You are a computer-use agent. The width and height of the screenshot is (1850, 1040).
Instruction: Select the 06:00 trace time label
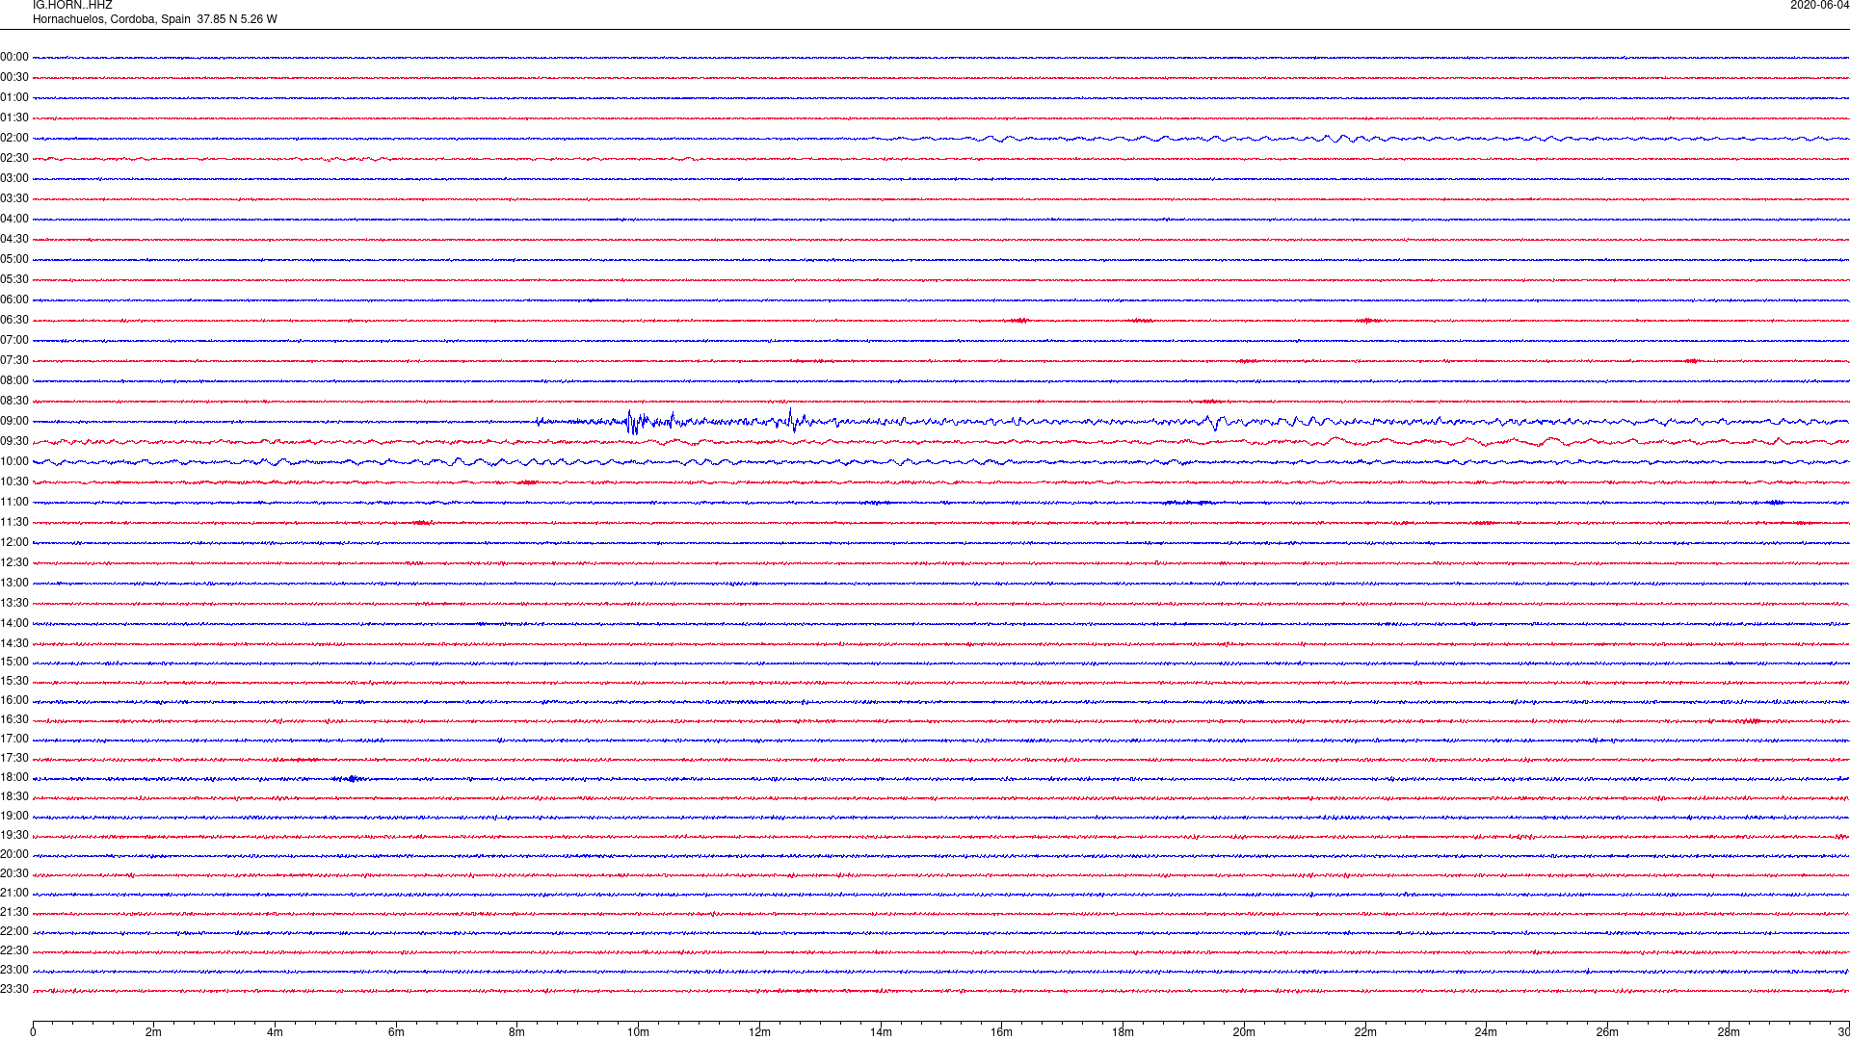pos(14,299)
